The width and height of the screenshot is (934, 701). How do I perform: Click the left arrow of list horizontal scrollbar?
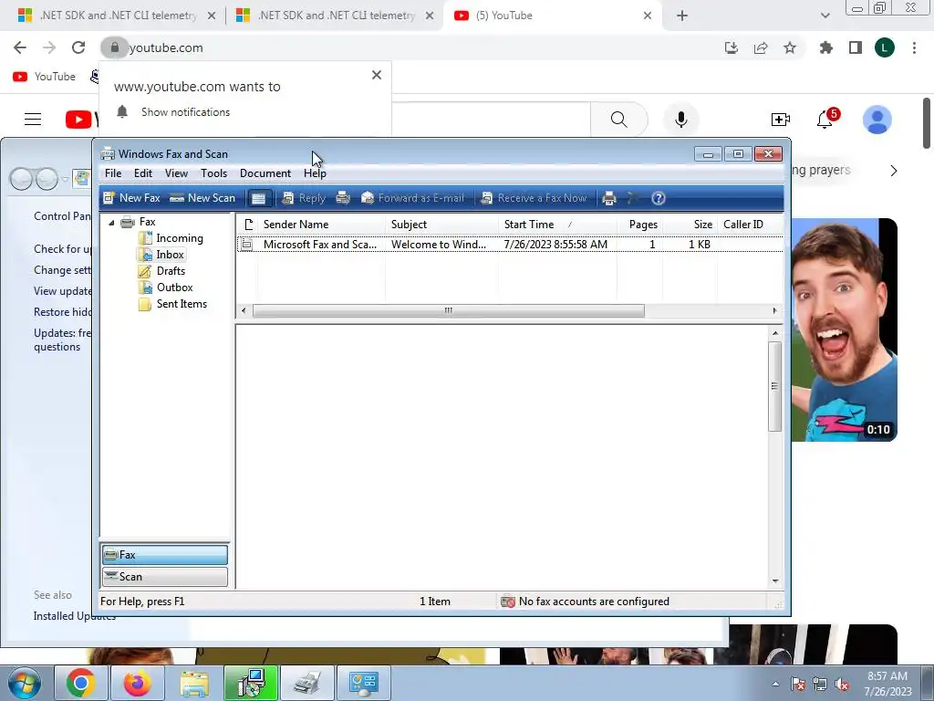243,310
